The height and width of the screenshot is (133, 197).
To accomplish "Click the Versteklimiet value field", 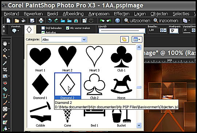I will (187, 30).
